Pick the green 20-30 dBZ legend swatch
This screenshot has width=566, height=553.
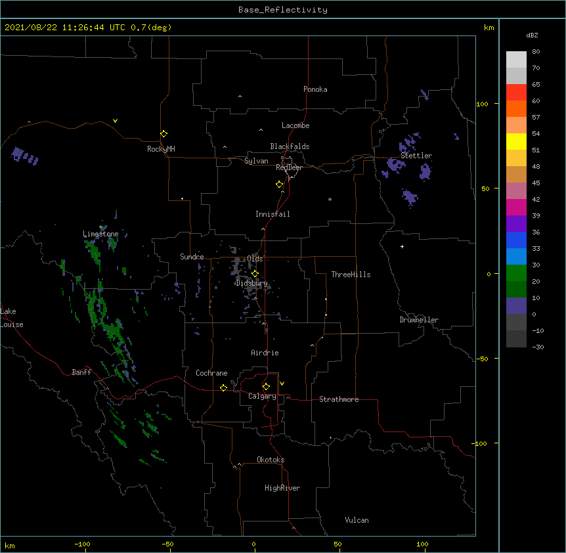tap(516, 273)
